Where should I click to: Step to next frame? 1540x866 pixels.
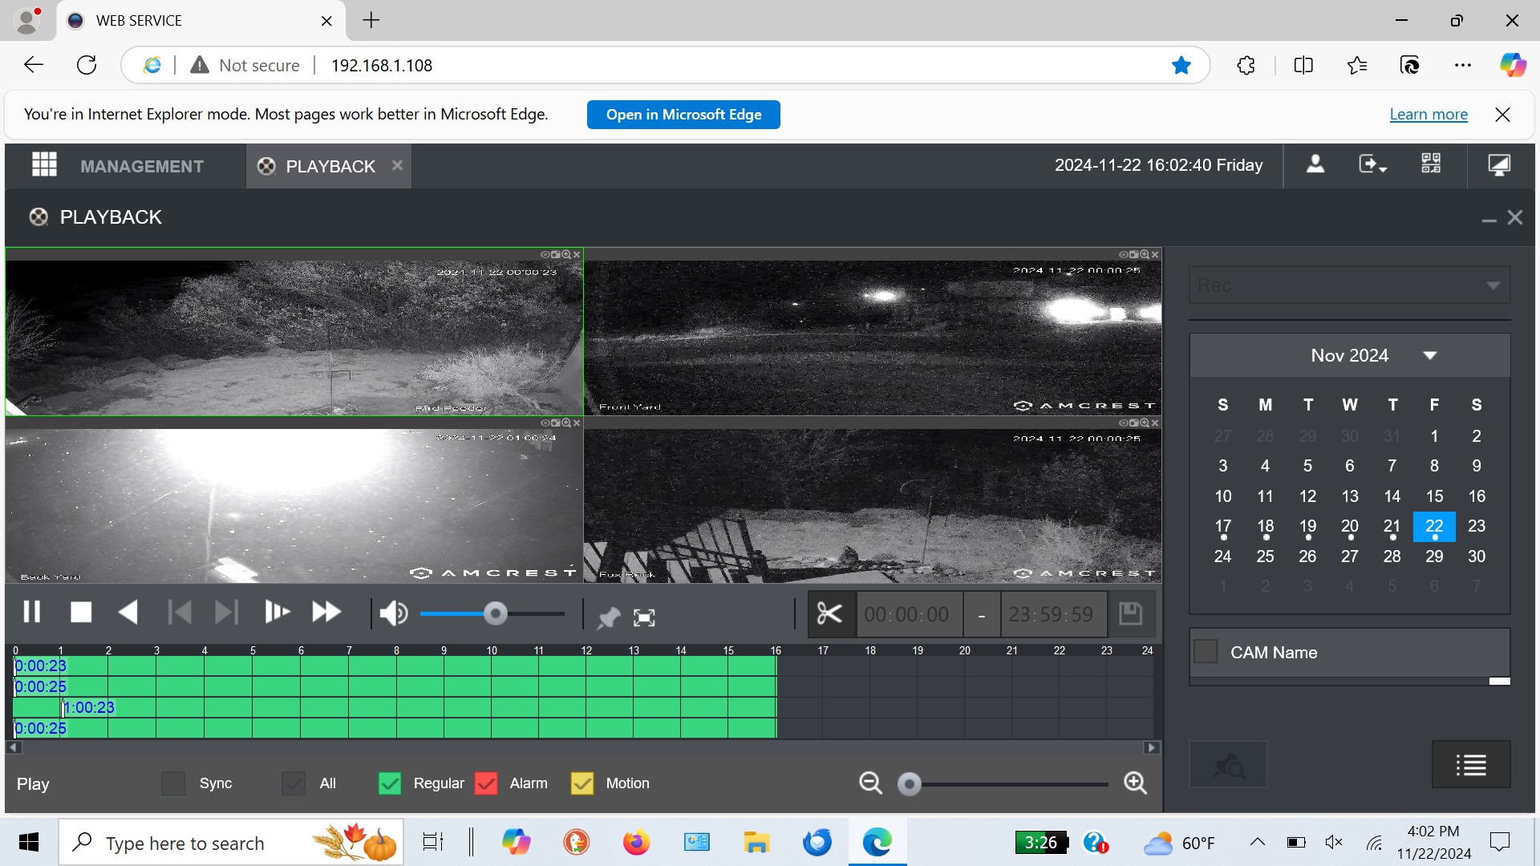[x=227, y=613]
